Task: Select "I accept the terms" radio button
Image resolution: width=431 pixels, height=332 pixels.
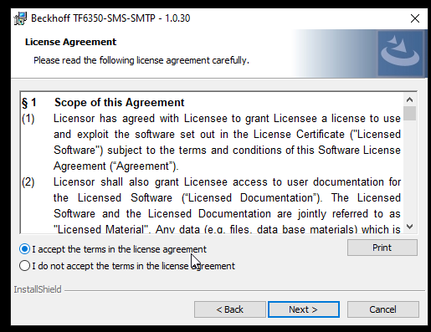Action: (24, 249)
